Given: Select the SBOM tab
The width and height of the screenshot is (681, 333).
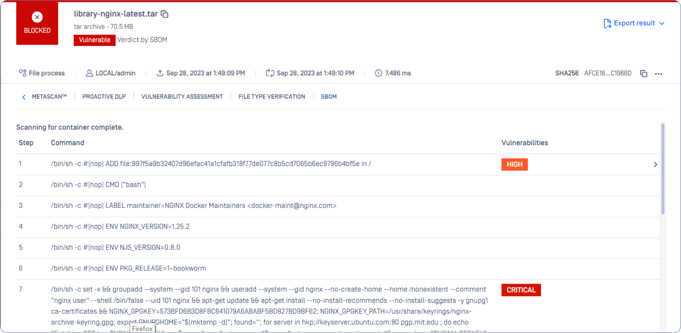Looking at the screenshot, I should [329, 97].
